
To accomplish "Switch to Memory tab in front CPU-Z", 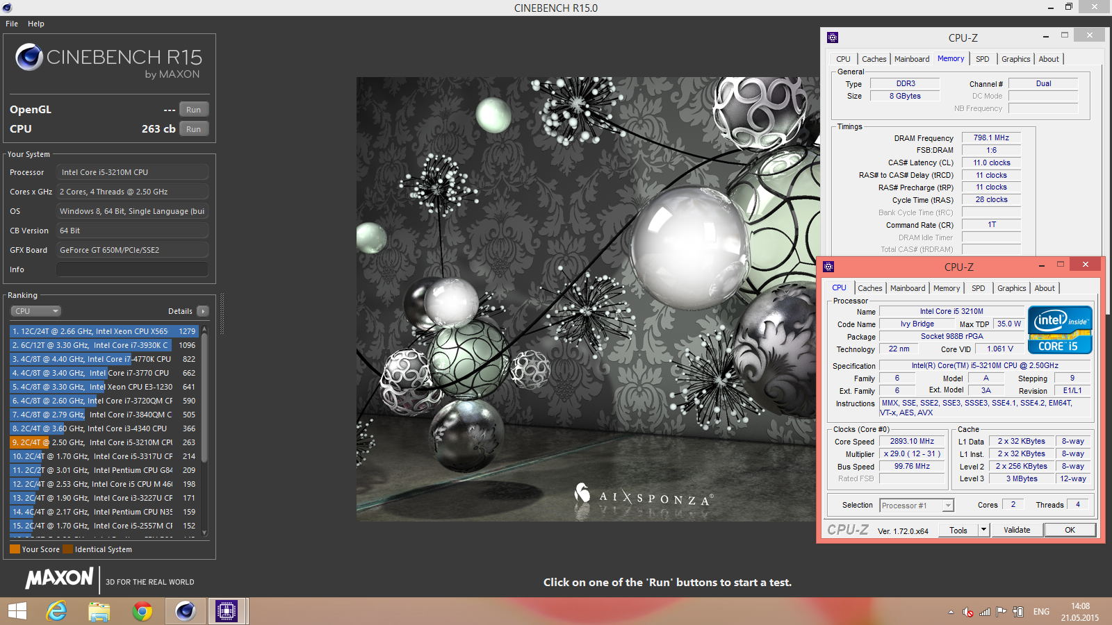I will click(947, 288).
